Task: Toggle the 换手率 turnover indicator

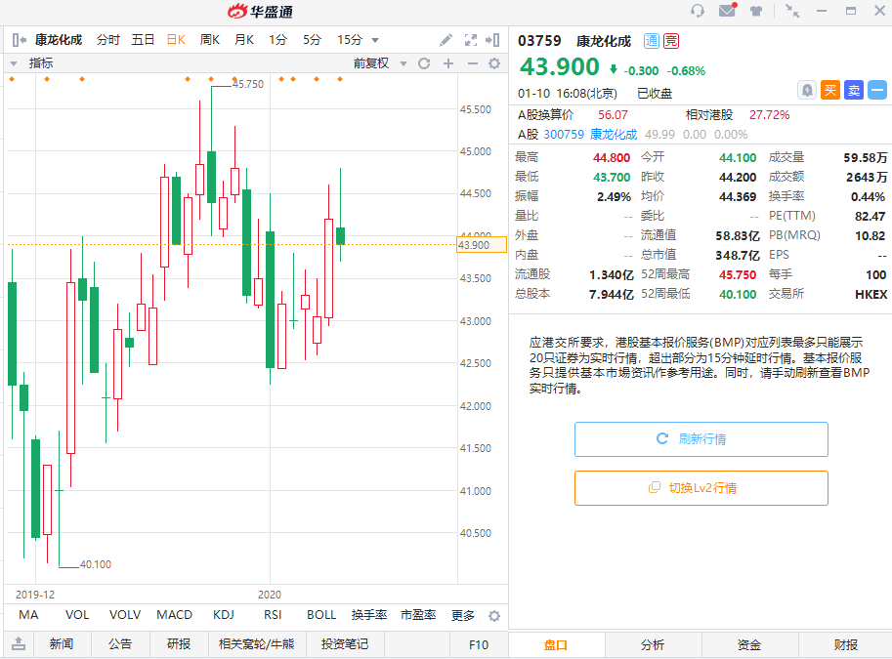Action: (369, 615)
